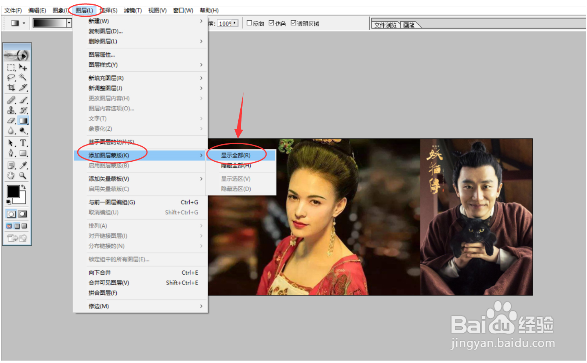Image resolution: width=587 pixels, height=363 pixels.
Task: Expand the 删除图层(L) submenu
Action: click(140, 41)
